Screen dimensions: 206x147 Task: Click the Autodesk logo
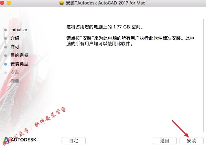pyautogui.click(x=20, y=140)
